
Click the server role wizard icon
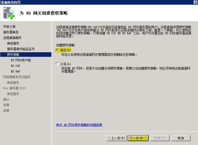(x=9, y=13)
